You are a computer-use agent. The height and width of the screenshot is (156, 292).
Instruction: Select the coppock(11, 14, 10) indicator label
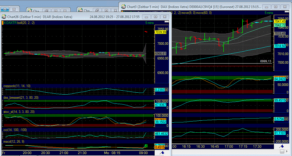click(x=17, y=86)
